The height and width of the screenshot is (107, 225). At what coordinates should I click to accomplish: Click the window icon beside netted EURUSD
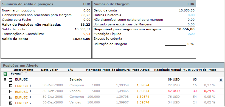[11, 80]
